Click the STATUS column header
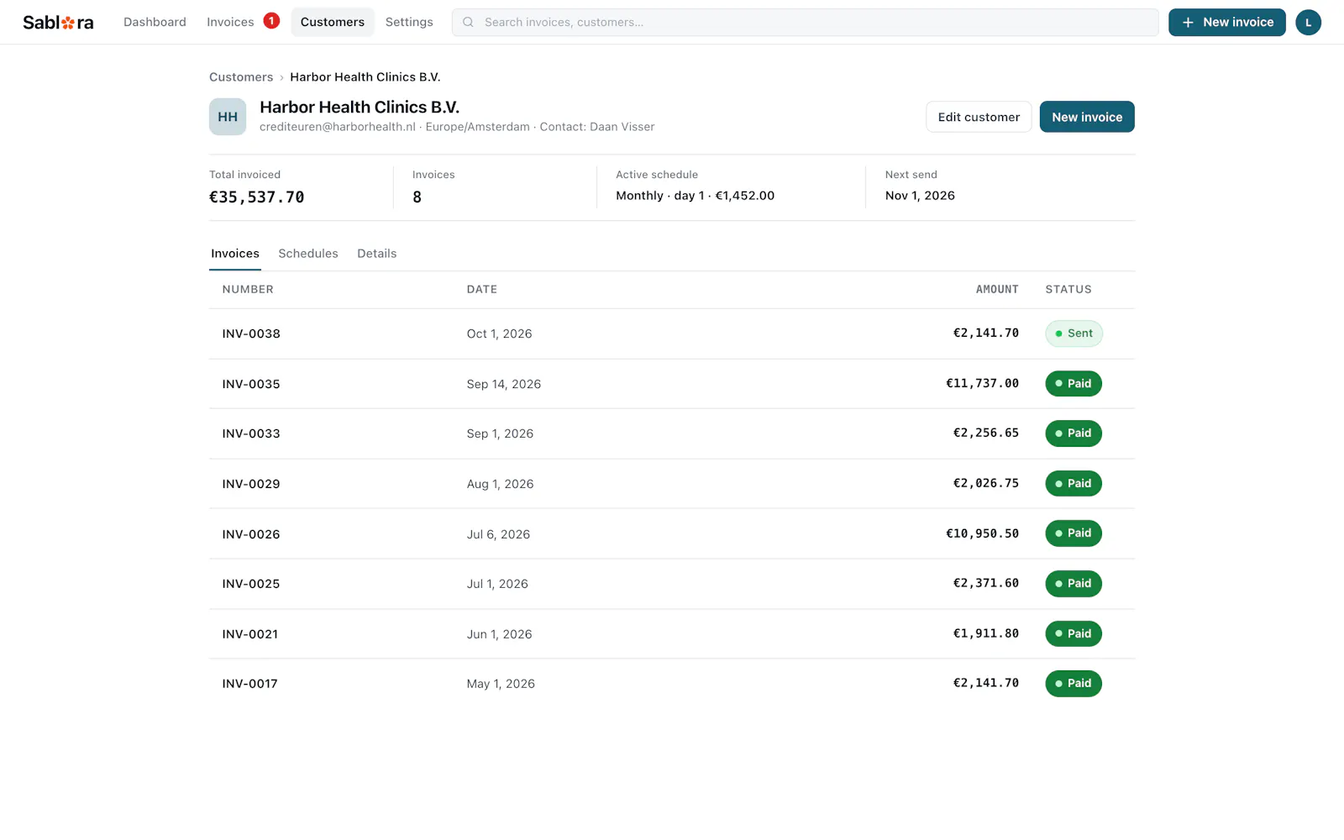The height and width of the screenshot is (840, 1344). (x=1068, y=289)
